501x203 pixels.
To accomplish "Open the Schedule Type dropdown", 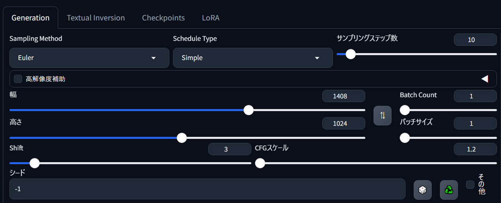I will click(x=253, y=58).
